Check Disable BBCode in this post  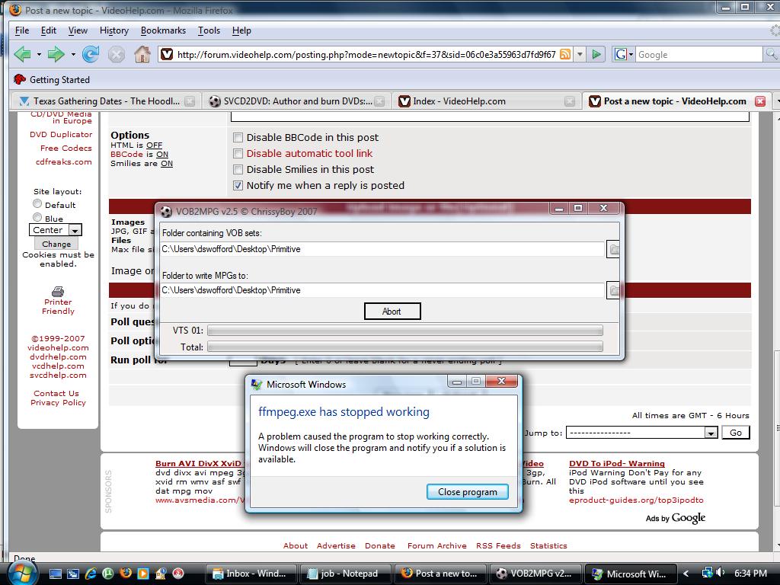pyautogui.click(x=238, y=138)
